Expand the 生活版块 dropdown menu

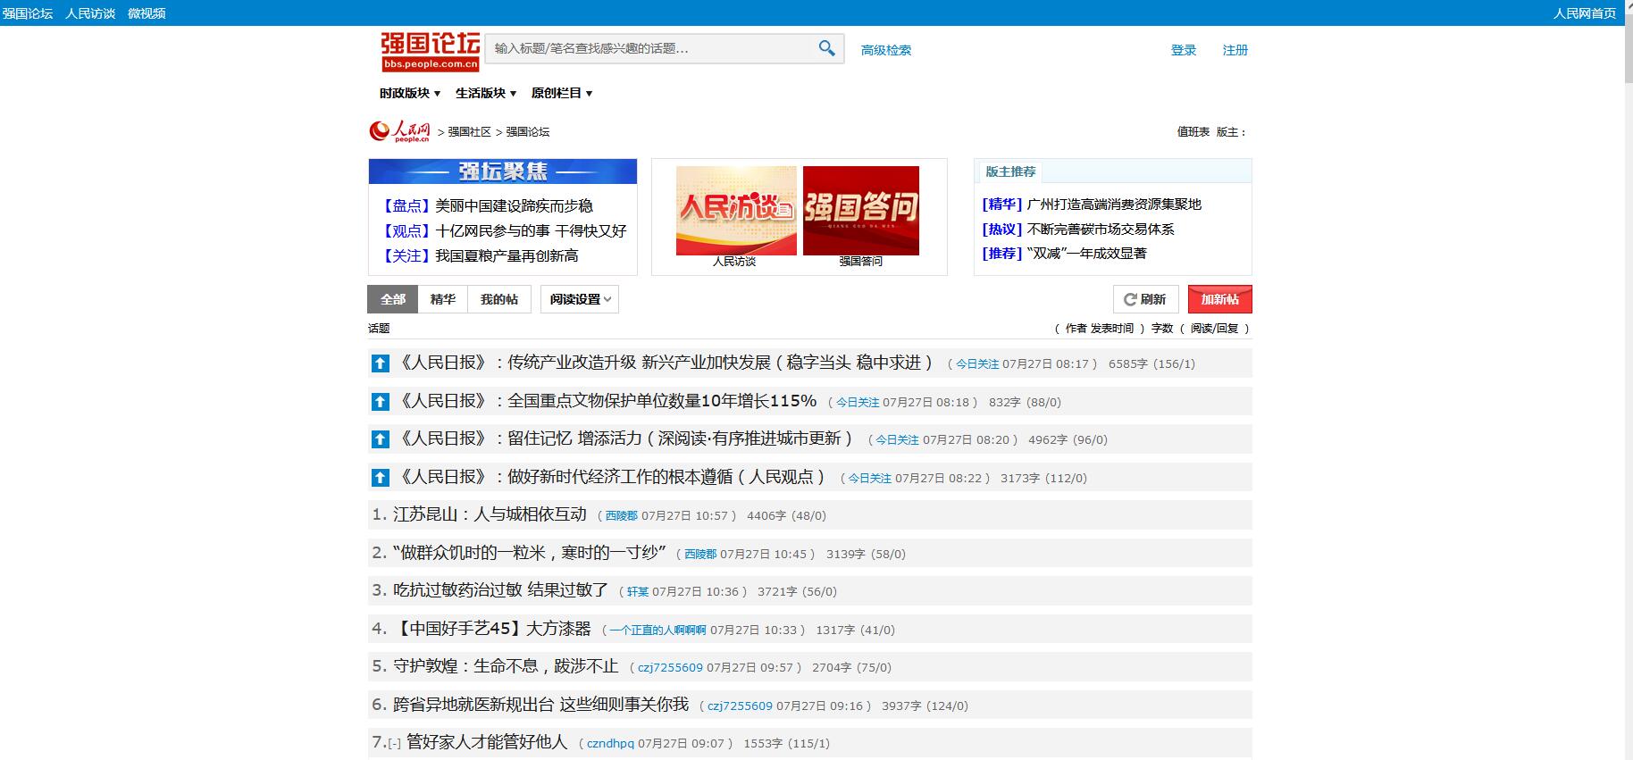coord(486,93)
